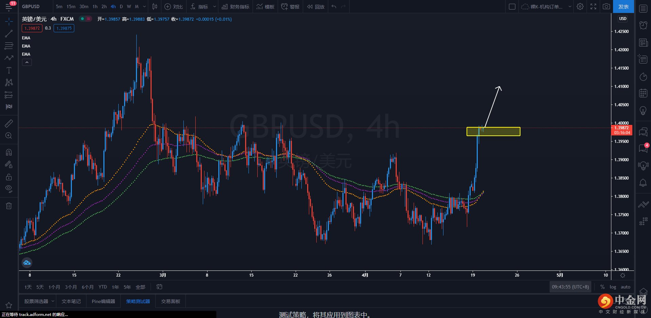Select the 5m timeframe
The height and width of the screenshot is (318, 651).
click(59, 6)
